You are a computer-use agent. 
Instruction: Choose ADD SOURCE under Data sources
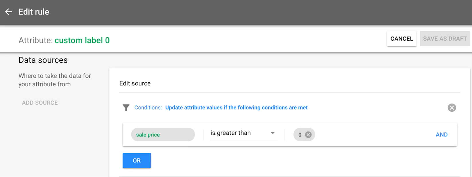click(40, 103)
